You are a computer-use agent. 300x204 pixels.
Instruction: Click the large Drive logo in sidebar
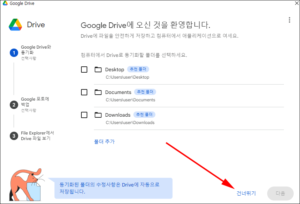[15, 25]
